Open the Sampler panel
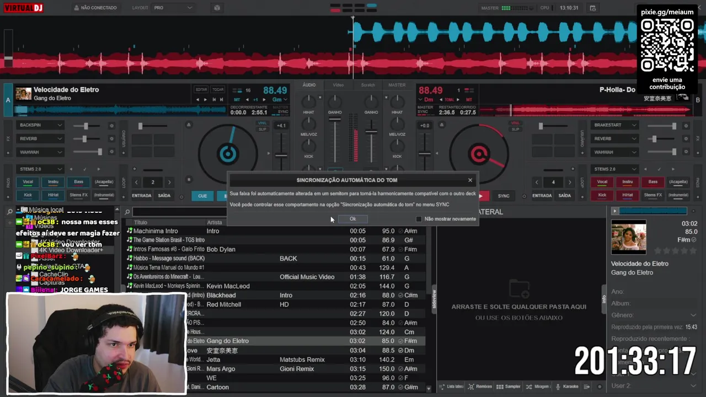 click(x=509, y=387)
